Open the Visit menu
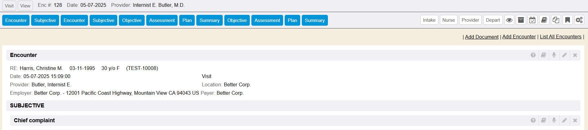The height and width of the screenshot is (130, 588). (9, 6)
